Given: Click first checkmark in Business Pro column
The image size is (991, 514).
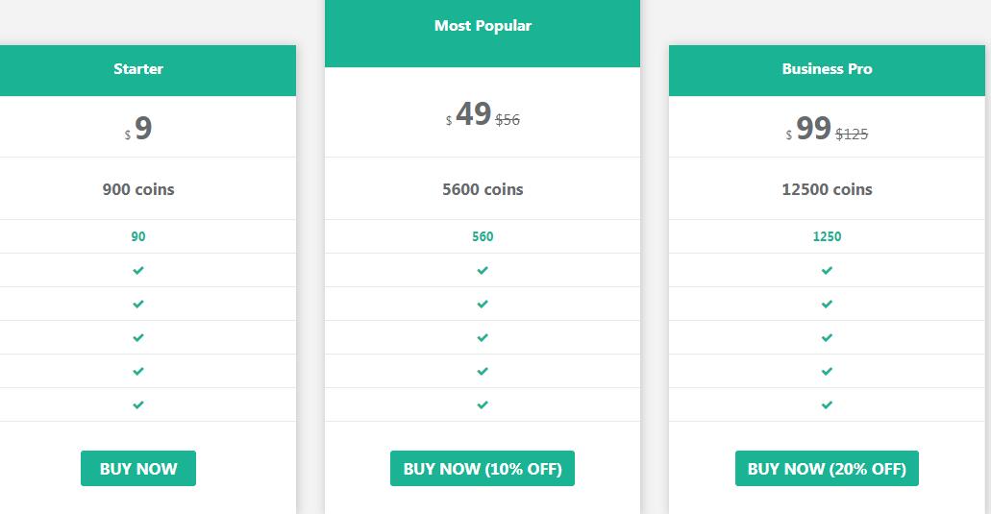Looking at the screenshot, I should [x=827, y=270].
